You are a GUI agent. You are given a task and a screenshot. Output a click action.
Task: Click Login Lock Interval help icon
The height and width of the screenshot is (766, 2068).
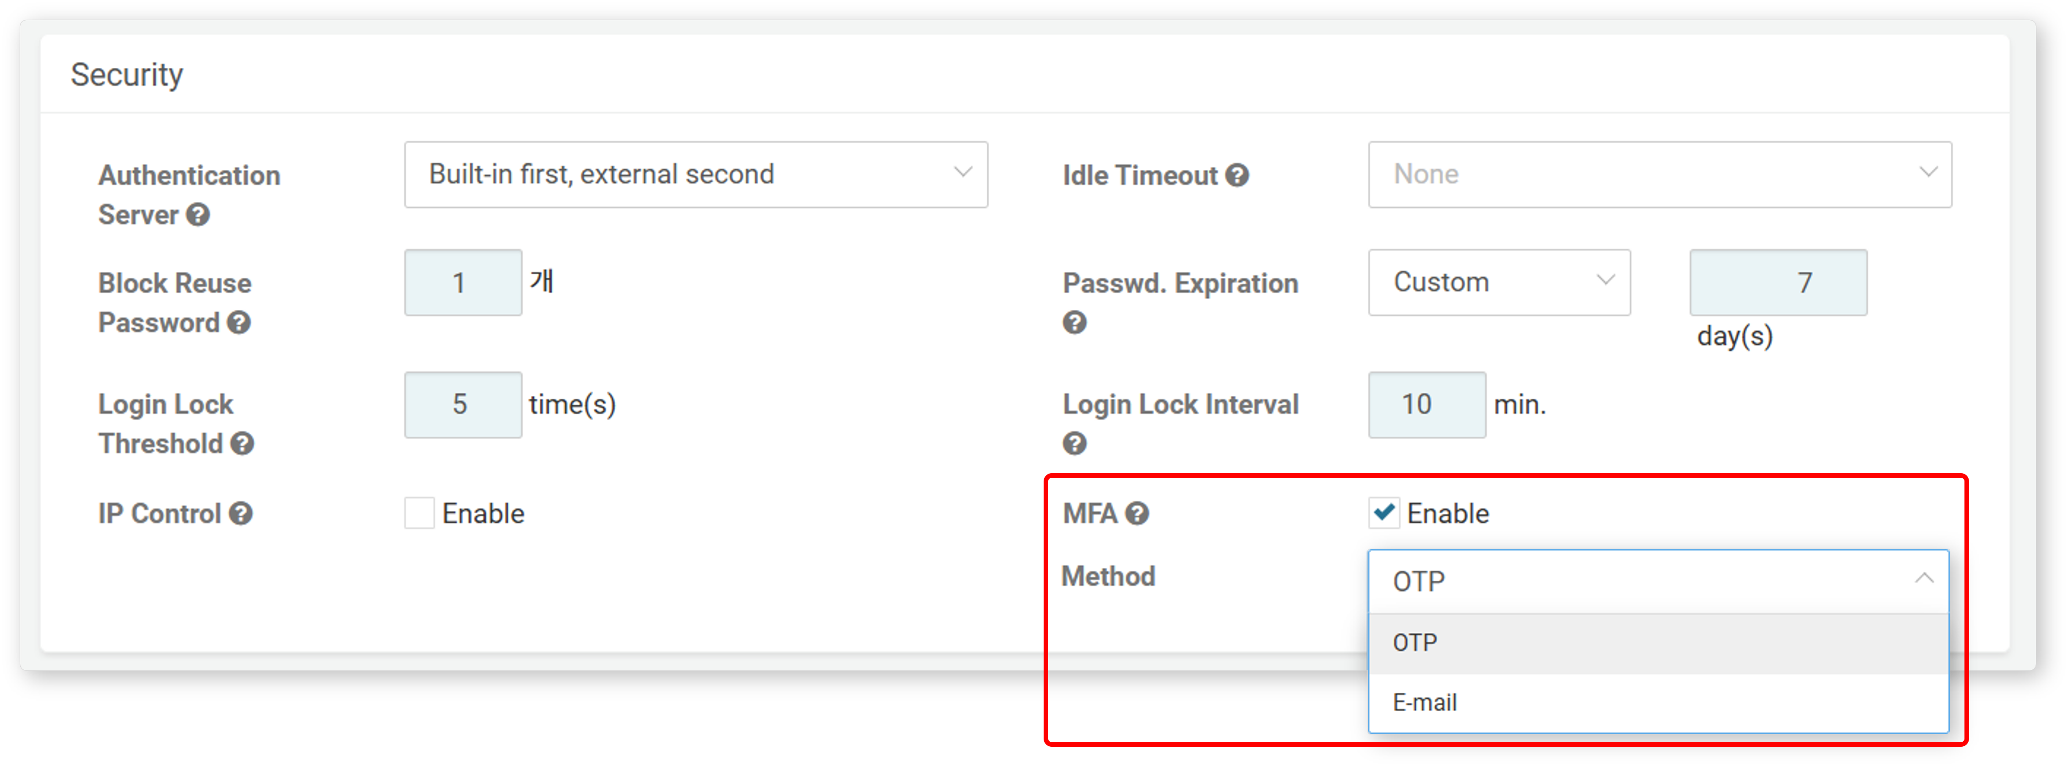[x=1074, y=443]
